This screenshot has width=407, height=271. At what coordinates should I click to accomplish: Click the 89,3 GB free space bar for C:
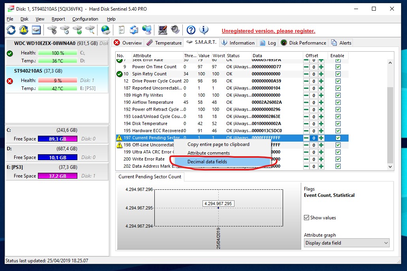pos(58,139)
